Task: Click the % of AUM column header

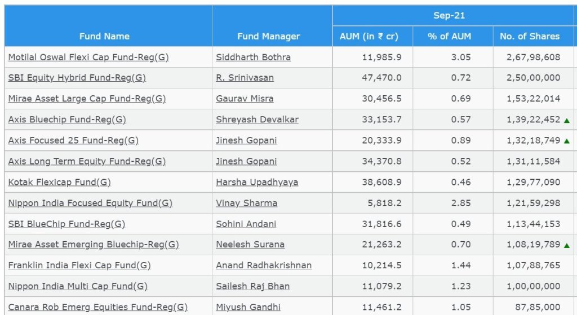Action: pos(449,36)
